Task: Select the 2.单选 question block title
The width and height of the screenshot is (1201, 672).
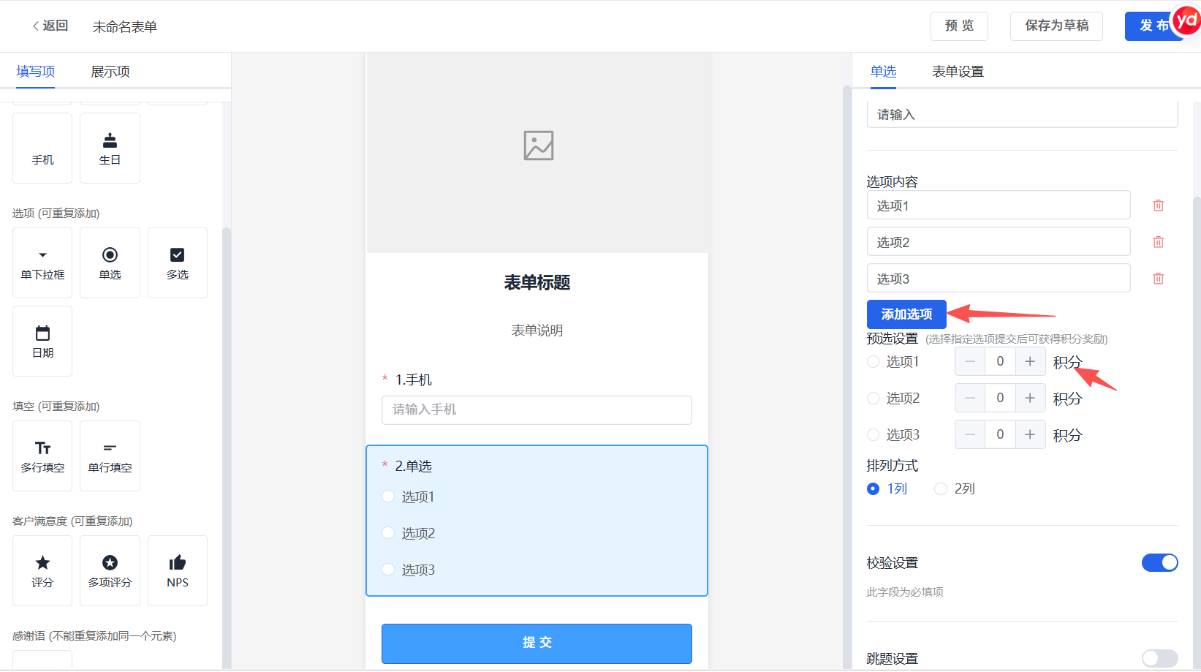Action: 413,467
